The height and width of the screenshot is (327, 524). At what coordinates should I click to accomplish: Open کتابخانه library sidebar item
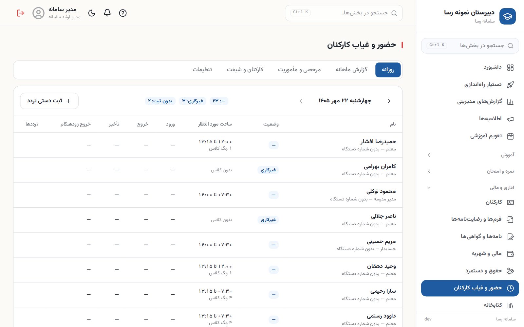pos(470,305)
